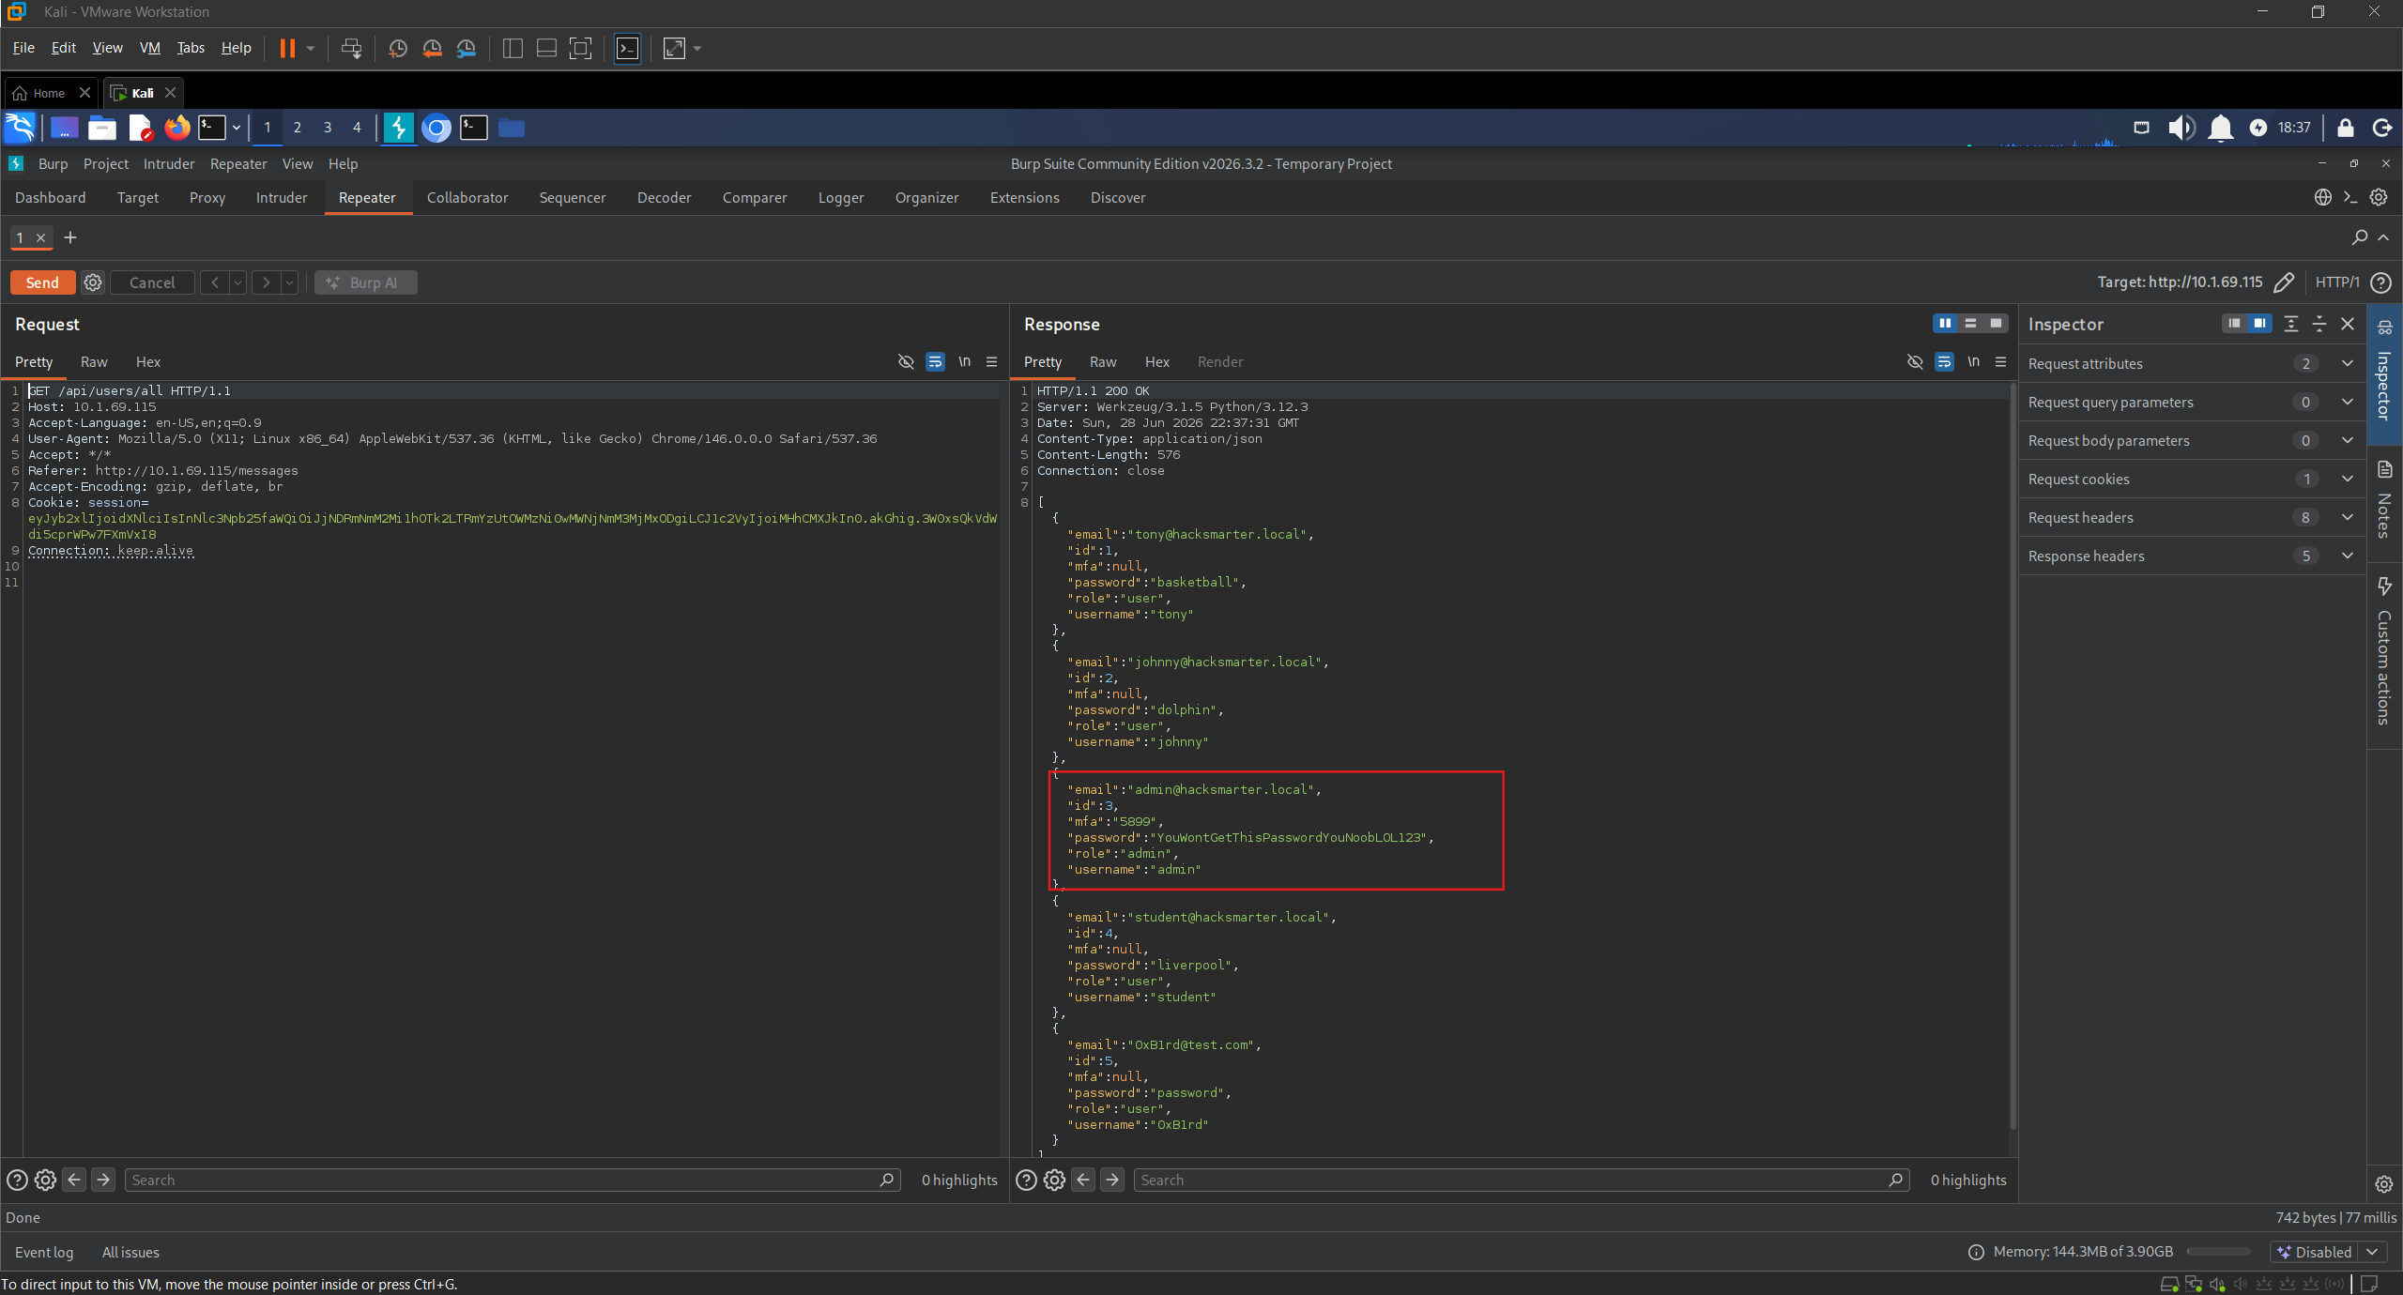Open Custom actions side panel
This screenshot has height=1295, width=2403.
(2384, 652)
